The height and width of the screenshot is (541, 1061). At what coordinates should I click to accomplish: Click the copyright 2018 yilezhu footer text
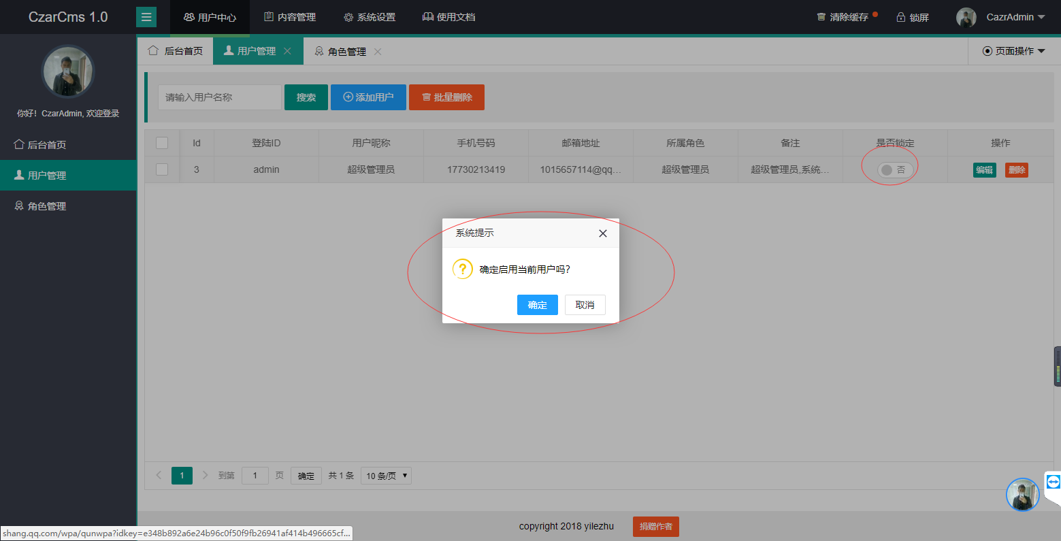[566, 526]
